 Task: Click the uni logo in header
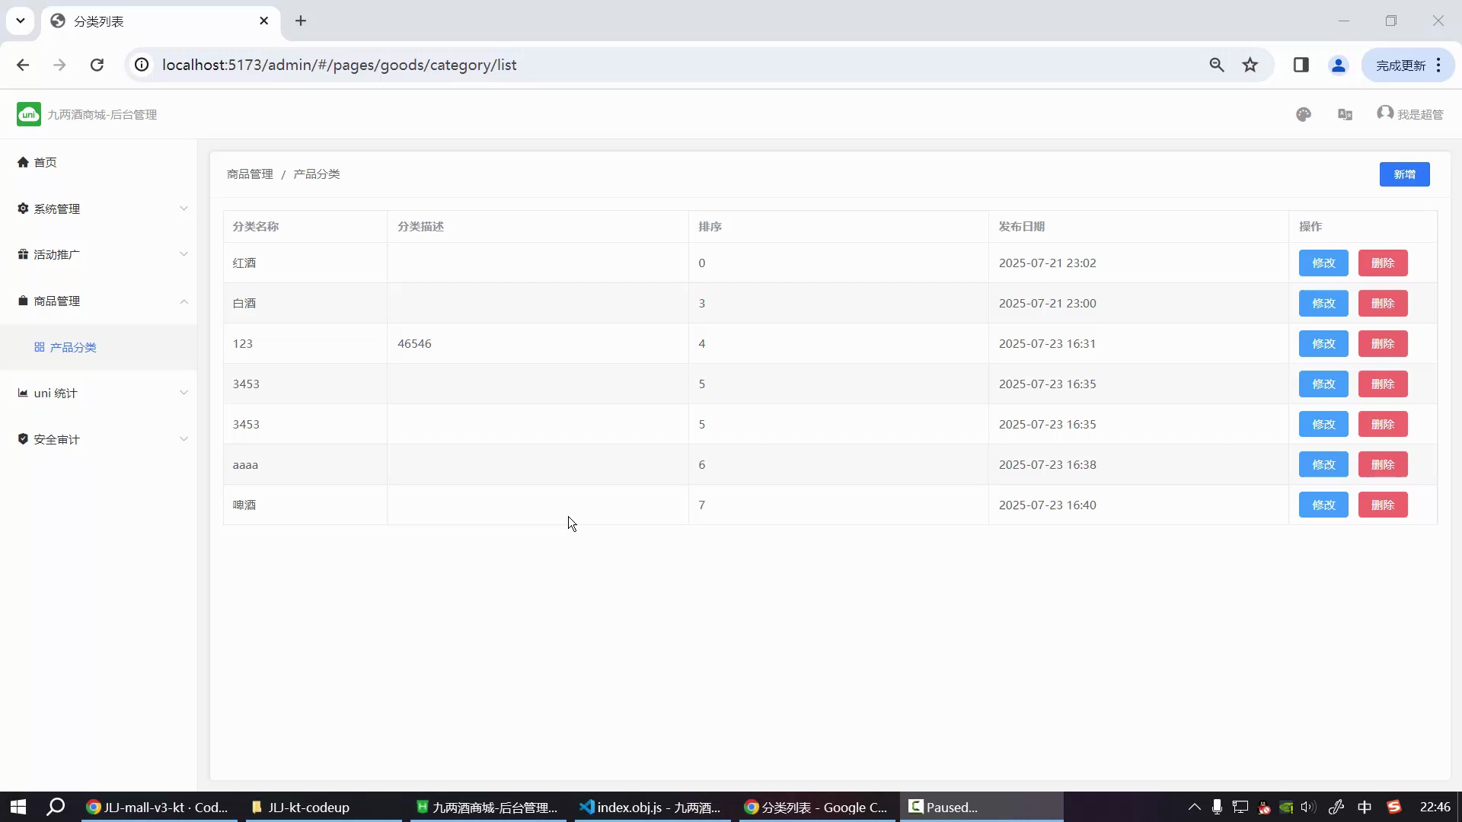click(x=29, y=114)
